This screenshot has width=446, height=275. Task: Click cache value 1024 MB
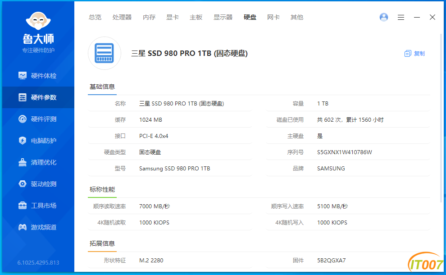150,120
